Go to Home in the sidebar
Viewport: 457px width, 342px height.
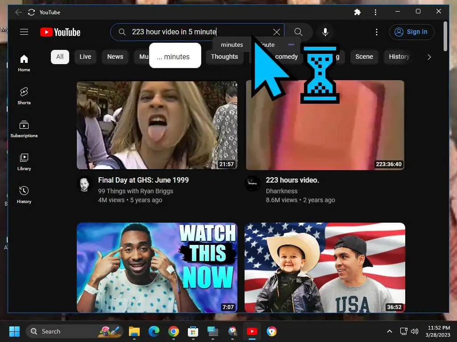[24, 63]
